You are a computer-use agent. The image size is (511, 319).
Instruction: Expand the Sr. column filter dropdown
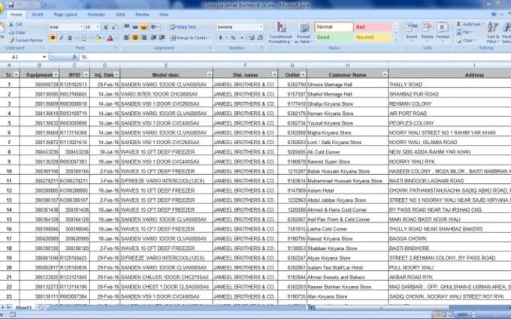pyautogui.click(x=16, y=75)
